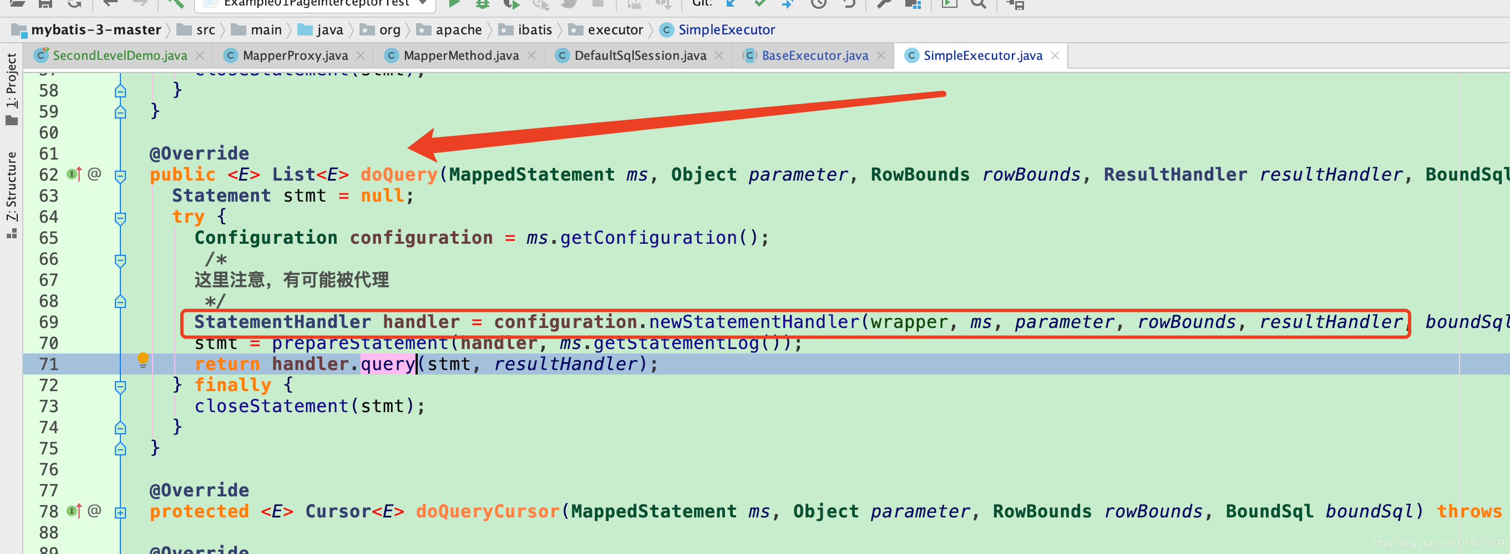Image resolution: width=1510 pixels, height=554 pixels.
Task: Build project with the green hammer icon
Action: pyautogui.click(x=175, y=3)
